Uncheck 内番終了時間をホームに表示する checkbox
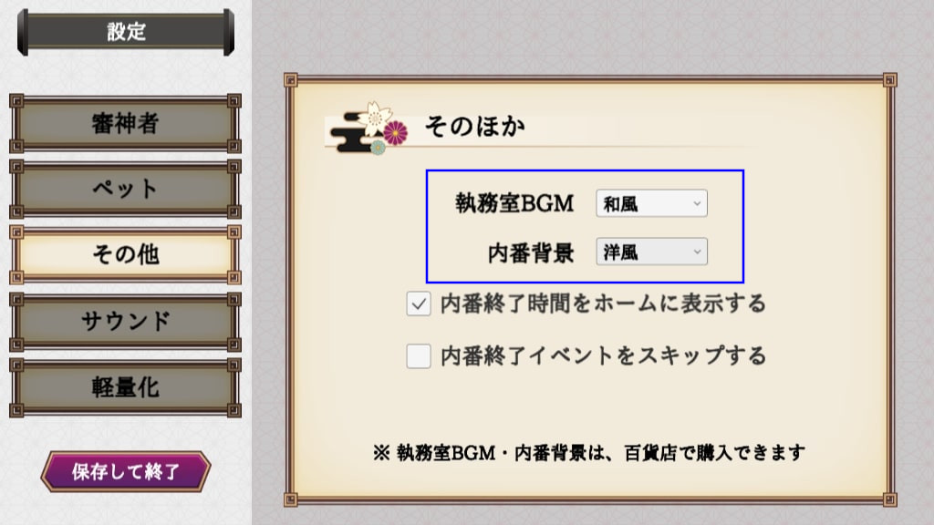 coord(419,304)
